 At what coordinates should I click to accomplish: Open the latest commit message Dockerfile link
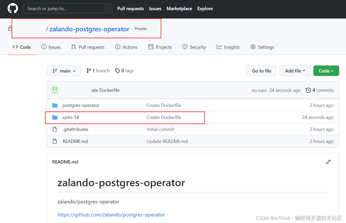[105, 90]
